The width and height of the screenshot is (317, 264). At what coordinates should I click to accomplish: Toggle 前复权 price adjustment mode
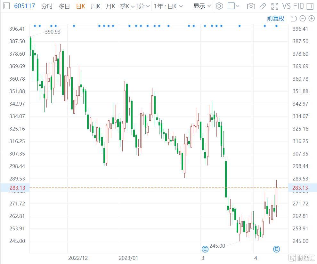tap(276, 19)
